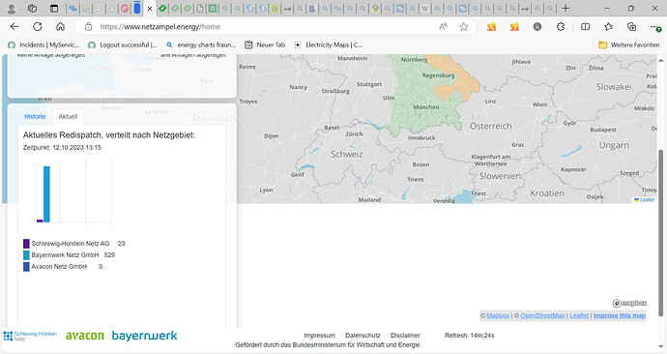Open the Favorites list icon
The height and width of the screenshot is (354, 667).
click(x=609, y=27)
